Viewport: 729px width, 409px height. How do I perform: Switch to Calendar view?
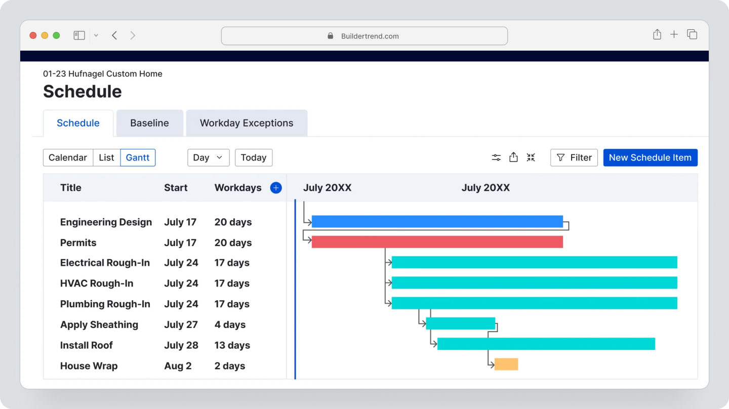68,157
